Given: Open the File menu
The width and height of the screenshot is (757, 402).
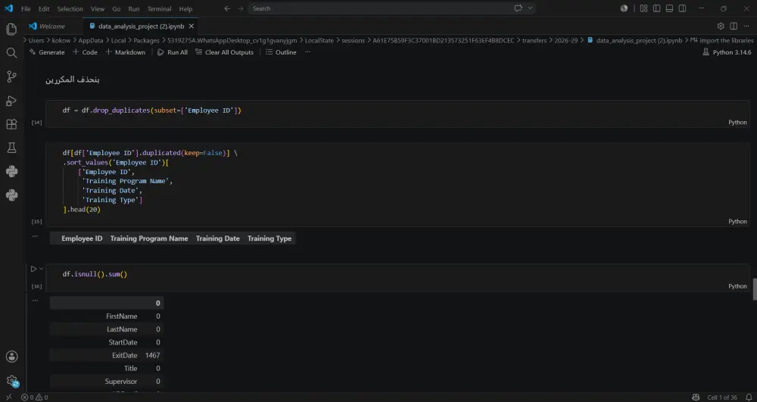Looking at the screenshot, I should (x=26, y=8).
